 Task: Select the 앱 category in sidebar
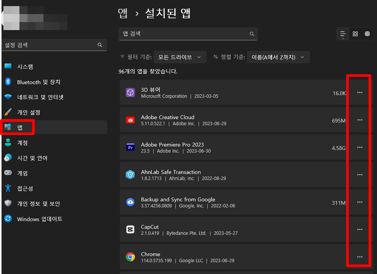(55, 127)
